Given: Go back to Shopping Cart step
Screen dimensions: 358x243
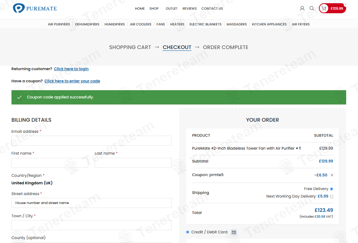Looking at the screenshot, I should coord(130,47).
